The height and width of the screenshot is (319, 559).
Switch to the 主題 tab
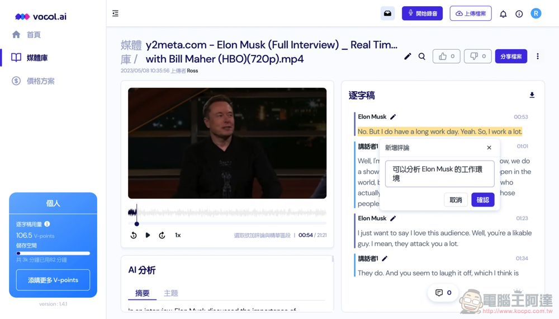pos(170,293)
